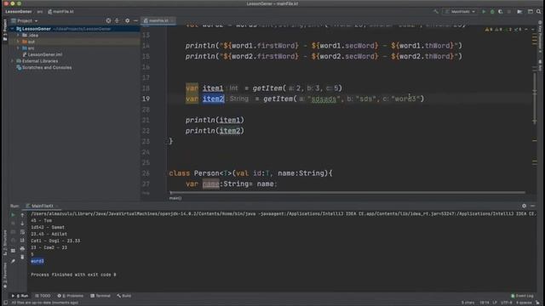Jump down the stack trace in Run panel
This screenshot has height=306, width=545.
point(22,224)
